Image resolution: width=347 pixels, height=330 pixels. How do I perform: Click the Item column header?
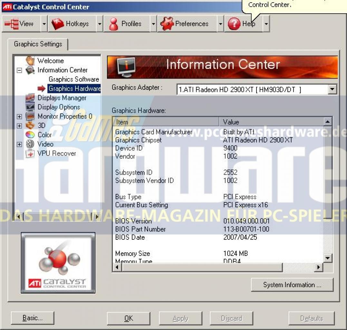point(166,122)
